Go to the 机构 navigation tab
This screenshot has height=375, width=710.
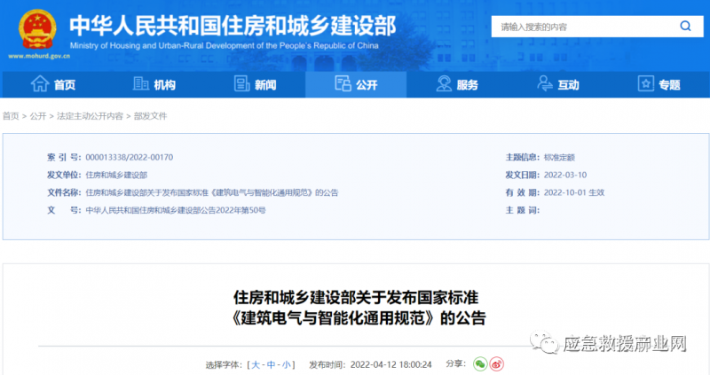point(164,85)
